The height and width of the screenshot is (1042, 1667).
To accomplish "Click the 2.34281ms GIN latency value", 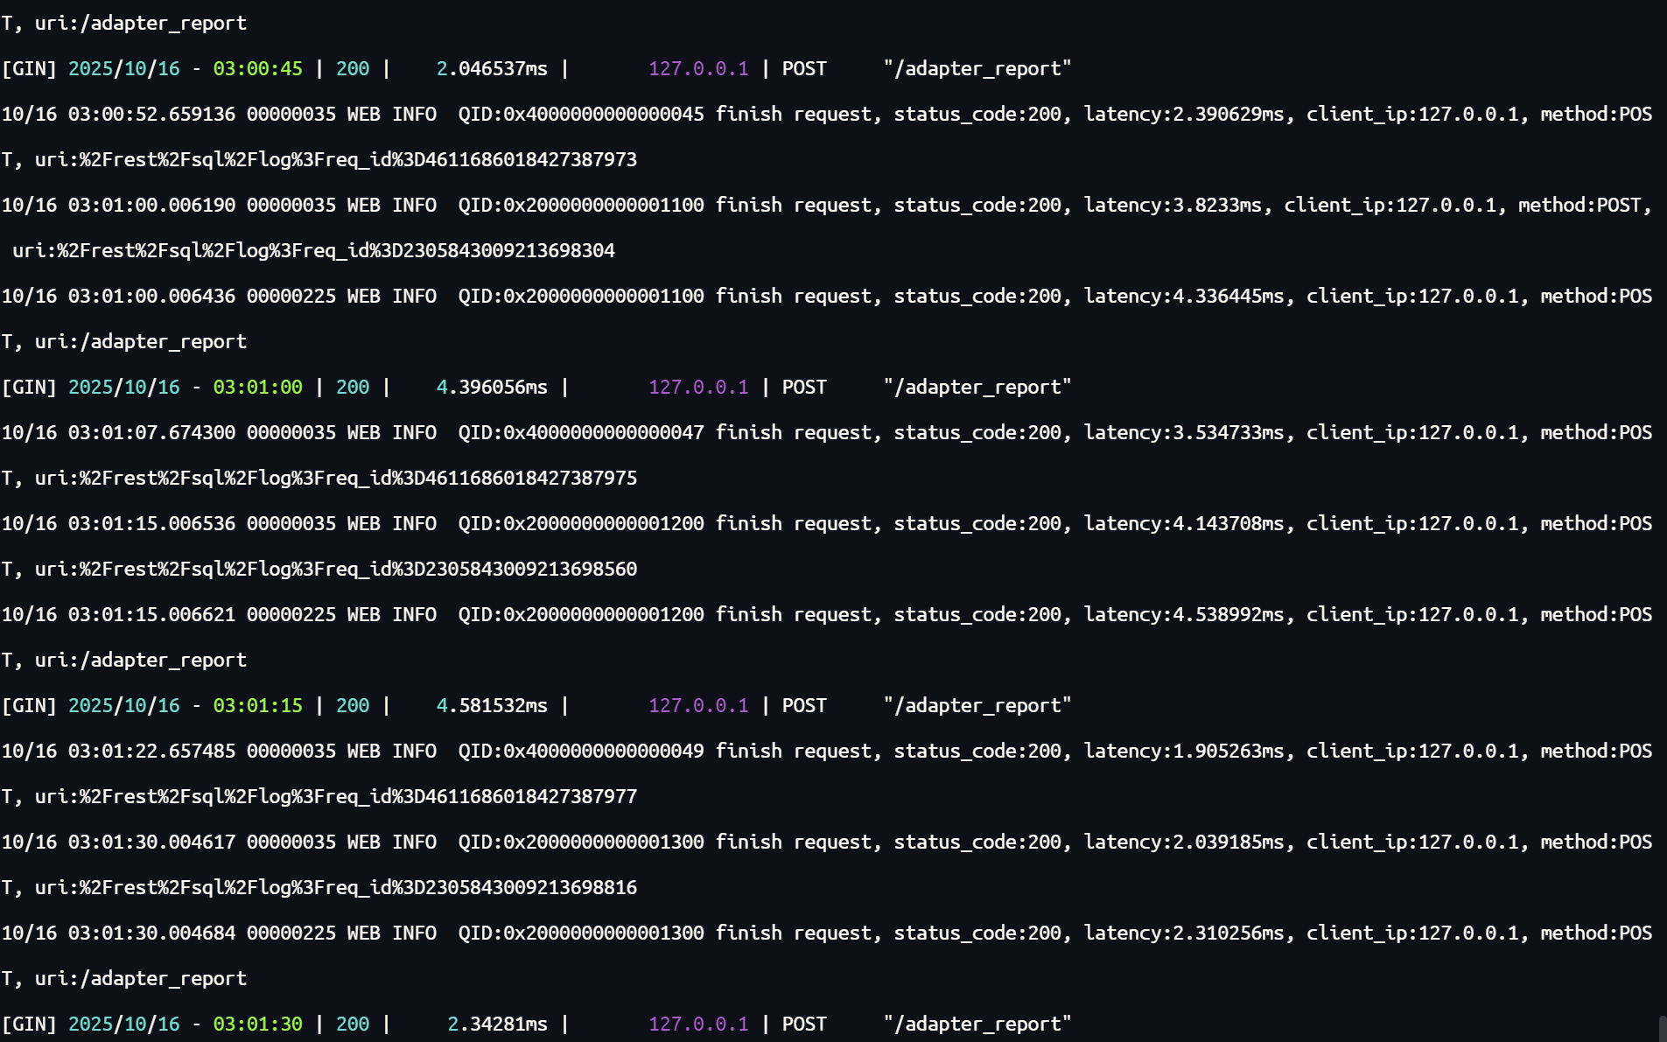I will click(x=497, y=1025).
